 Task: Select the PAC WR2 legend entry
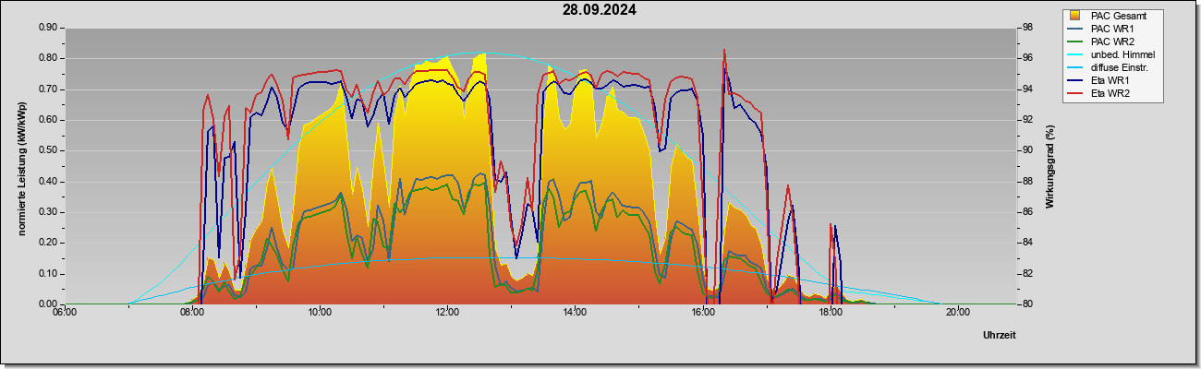point(1111,42)
